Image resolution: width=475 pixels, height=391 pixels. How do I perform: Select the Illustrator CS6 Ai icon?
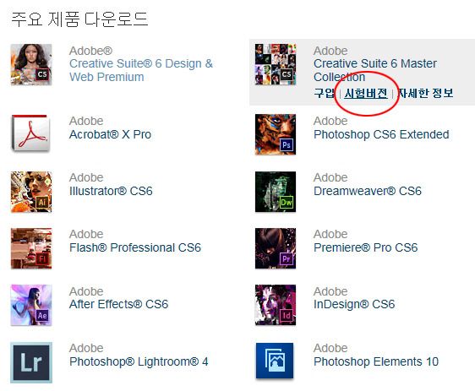click(31, 192)
